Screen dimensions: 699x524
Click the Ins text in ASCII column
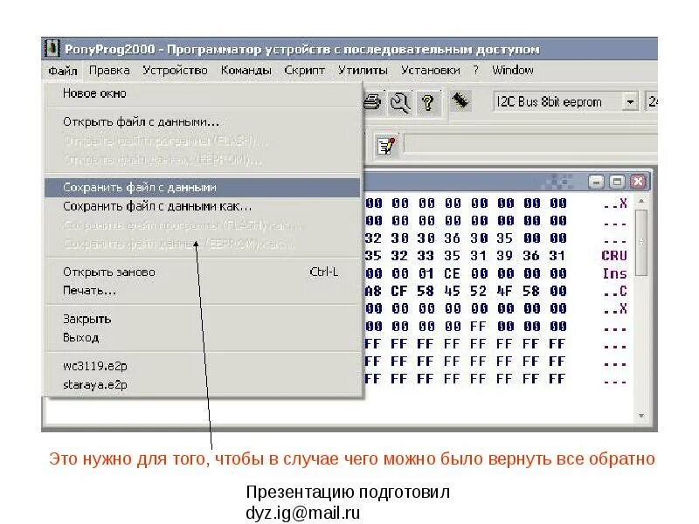click(615, 273)
